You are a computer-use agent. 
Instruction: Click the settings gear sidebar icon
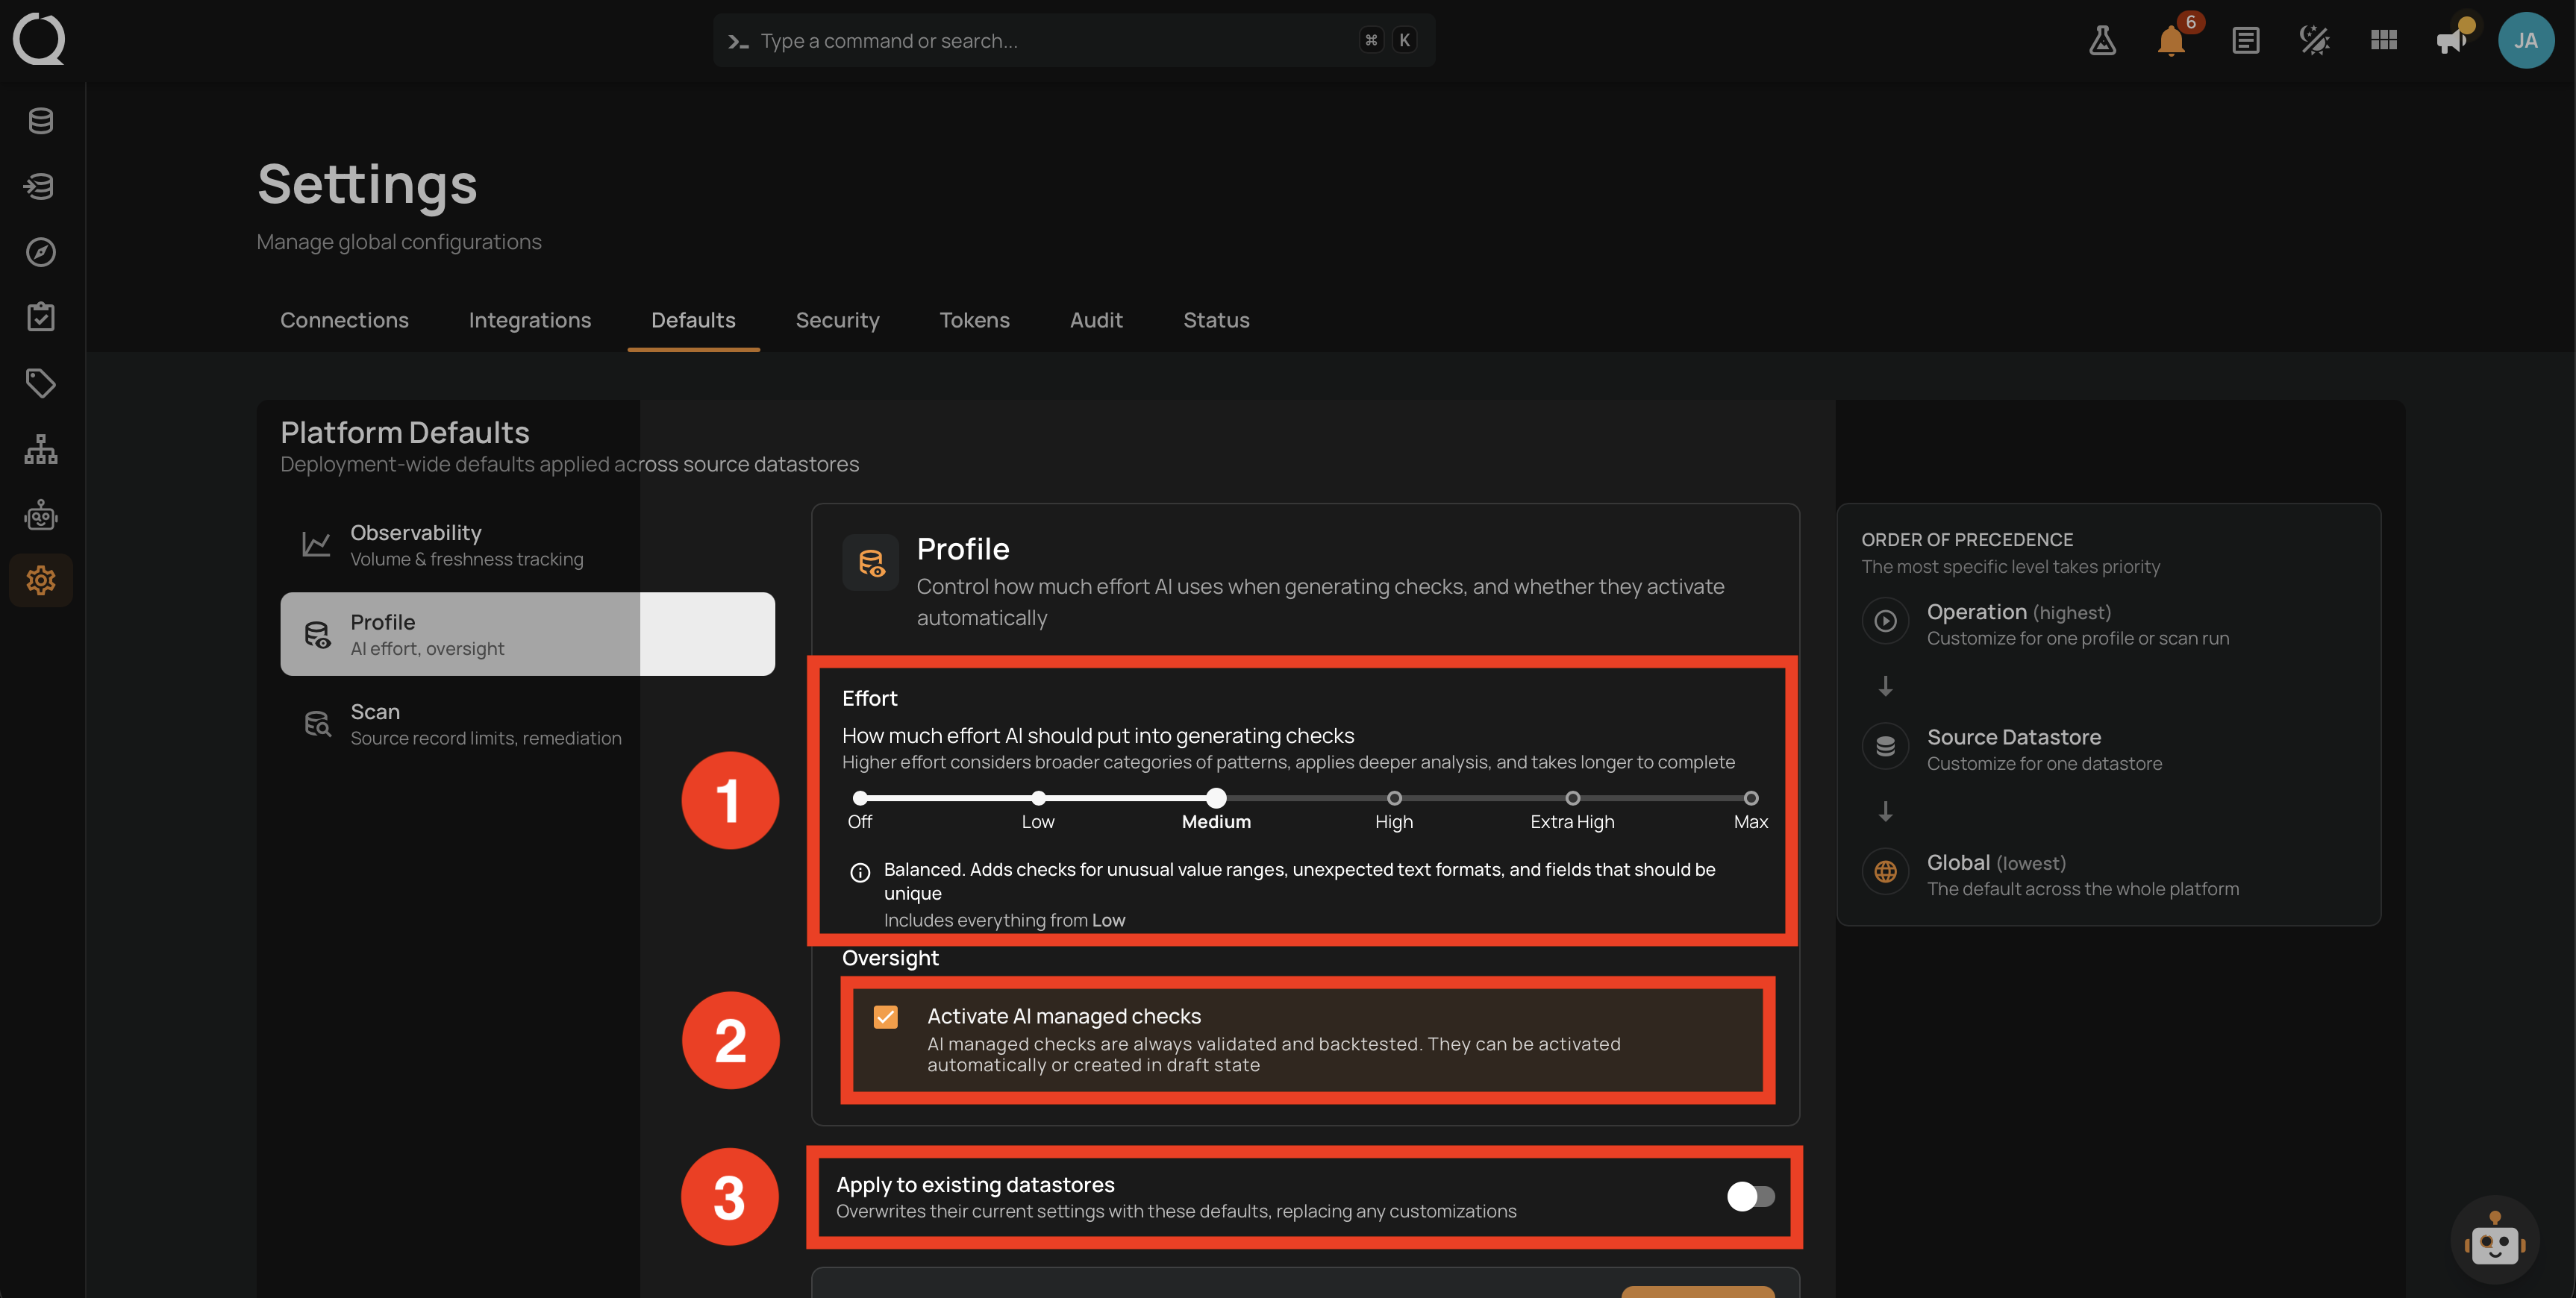[x=41, y=580]
